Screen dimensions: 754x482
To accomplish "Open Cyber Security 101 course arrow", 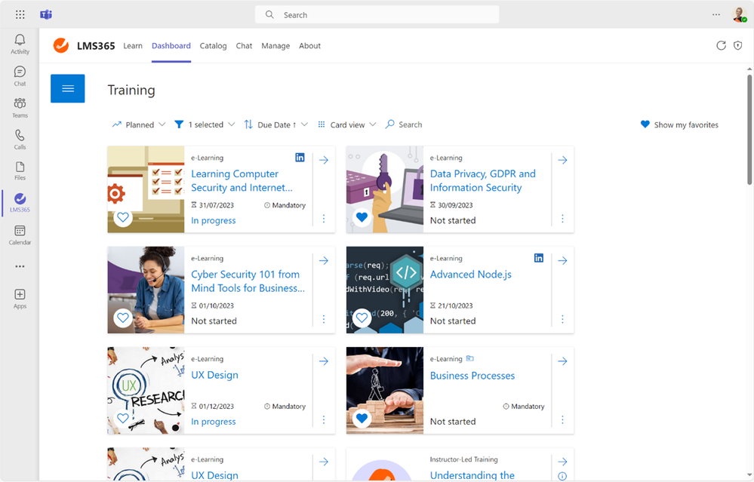I will [x=324, y=260].
